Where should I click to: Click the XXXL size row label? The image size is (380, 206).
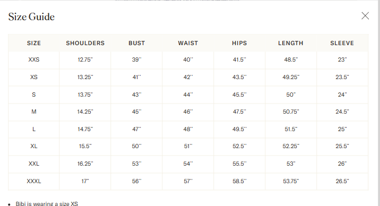(34, 181)
